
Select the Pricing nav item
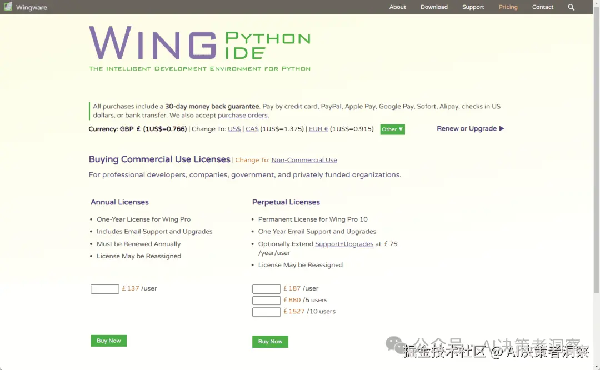tap(508, 7)
